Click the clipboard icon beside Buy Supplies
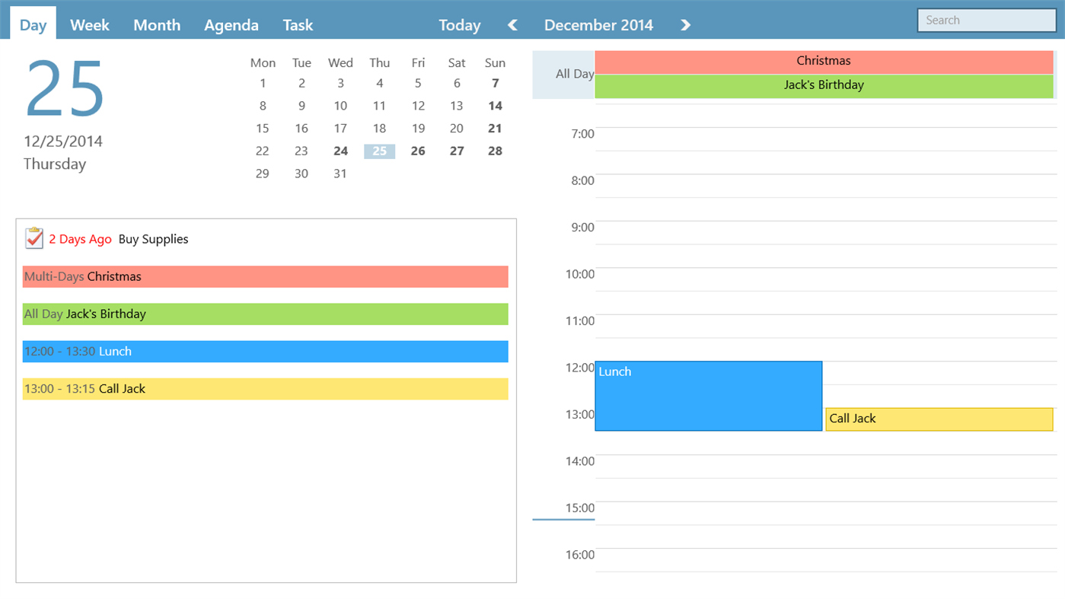This screenshot has height=599, width=1065. pyautogui.click(x=33, y=238)
